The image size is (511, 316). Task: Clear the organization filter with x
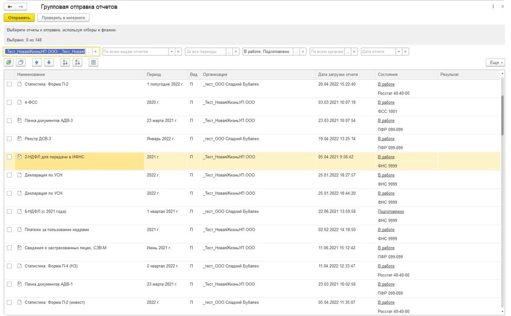(96, 51)
